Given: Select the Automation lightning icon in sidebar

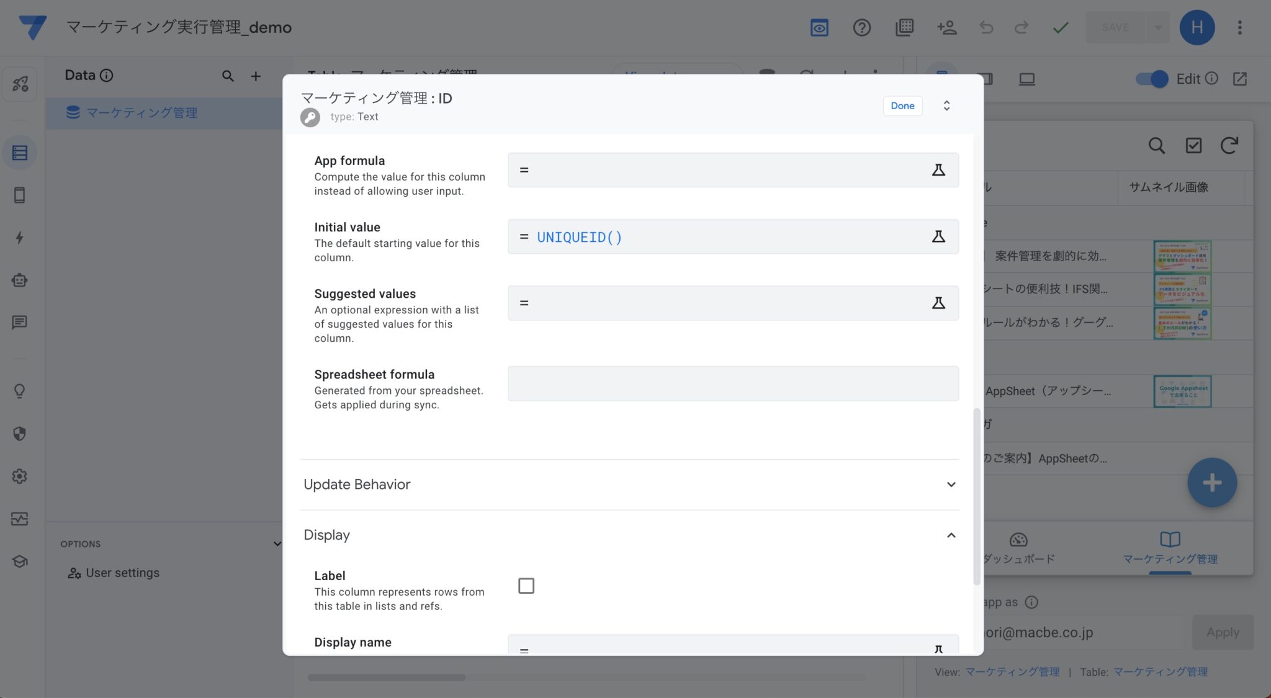Looking at the screenshot, I should point(19,237).
